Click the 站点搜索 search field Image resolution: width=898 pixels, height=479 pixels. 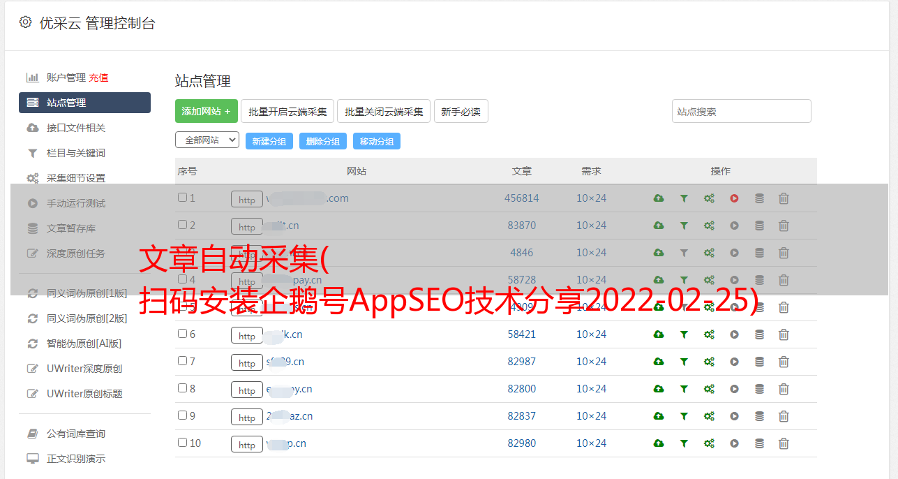click(741, 111)
